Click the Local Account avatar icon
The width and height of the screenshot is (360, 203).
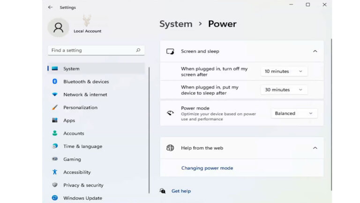(x=58, y=28)
